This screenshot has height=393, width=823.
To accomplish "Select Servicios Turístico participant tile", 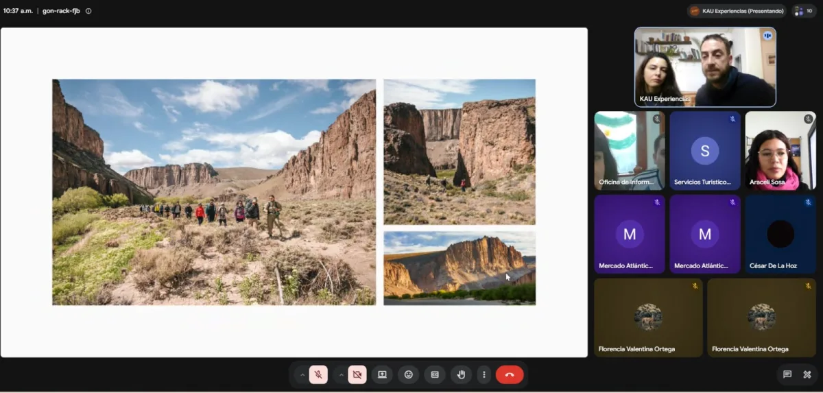I will pos(705,150).
